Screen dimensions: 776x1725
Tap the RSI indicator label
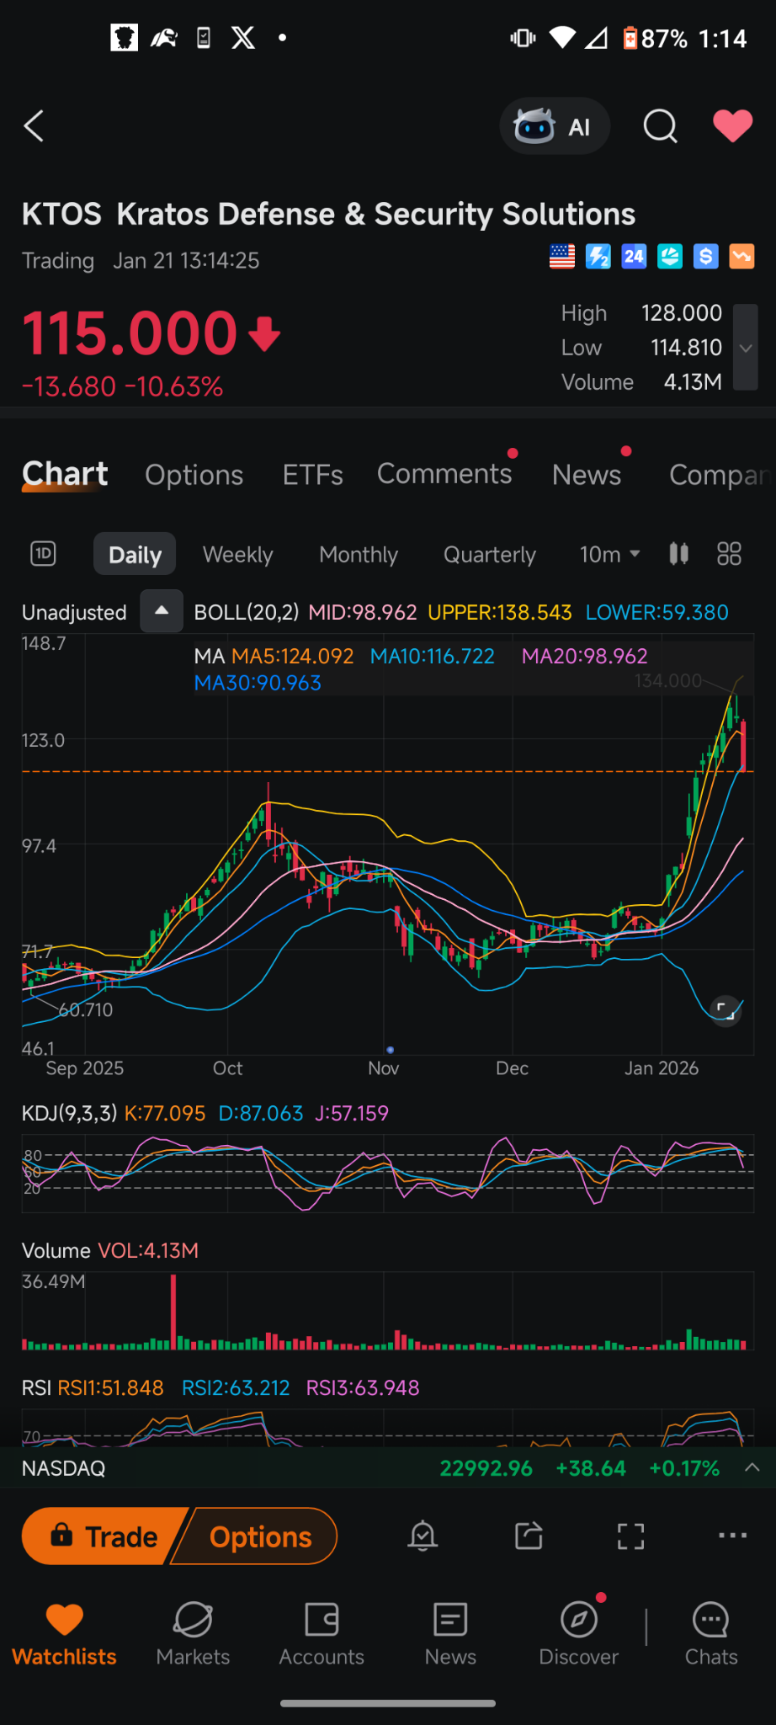tap(37, 1387)
